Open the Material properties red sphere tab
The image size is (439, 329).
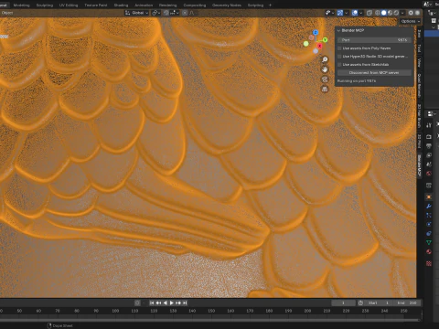tap(429, 252)
